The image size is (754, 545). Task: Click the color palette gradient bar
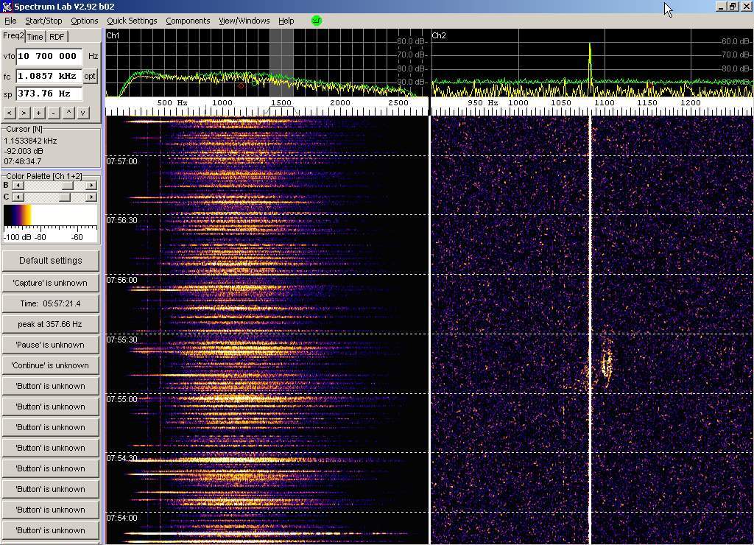(x=50, y=216)
